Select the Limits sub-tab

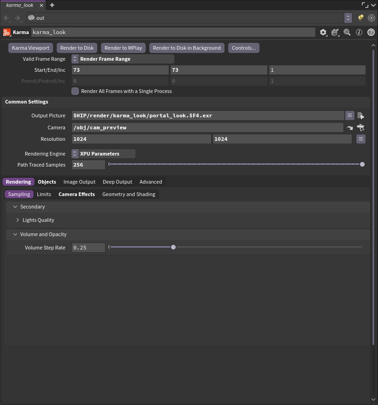pos(44,194)
